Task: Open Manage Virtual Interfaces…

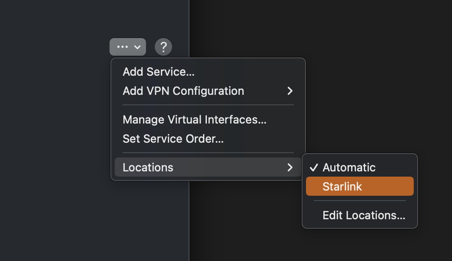Action: 208,120
